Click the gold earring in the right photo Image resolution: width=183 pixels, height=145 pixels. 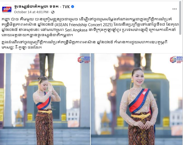[x=132, y=81]
